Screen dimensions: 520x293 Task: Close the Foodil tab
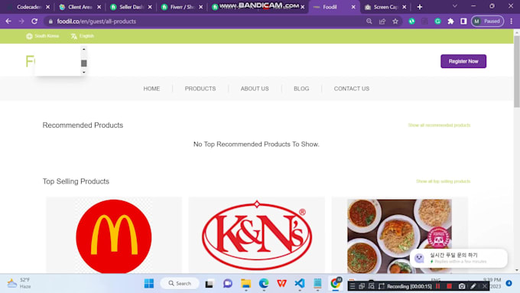(353, 7)
